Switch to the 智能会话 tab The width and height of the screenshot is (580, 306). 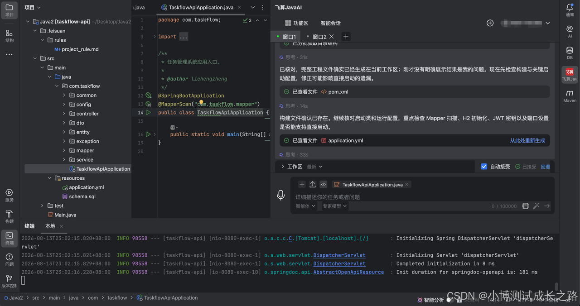331,23
